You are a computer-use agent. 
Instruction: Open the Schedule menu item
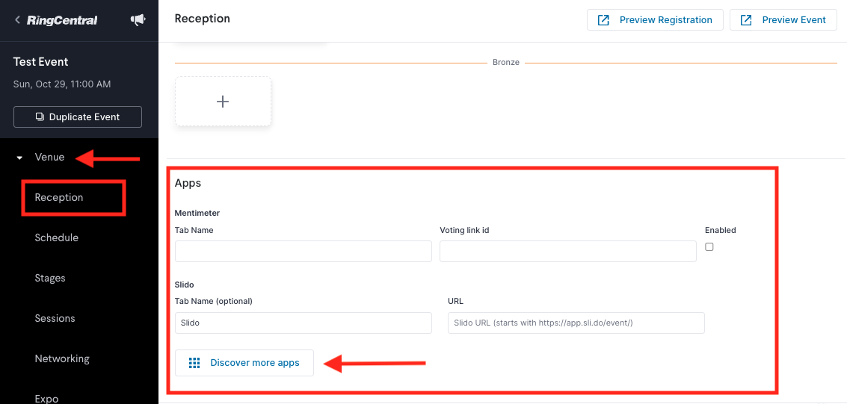click(57, 238)
